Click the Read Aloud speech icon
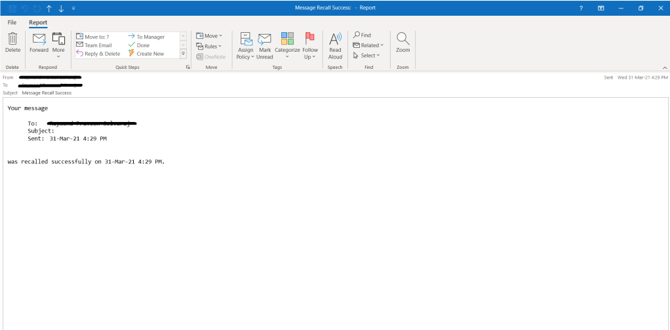670x330 pixels. [x=335, y=45]
